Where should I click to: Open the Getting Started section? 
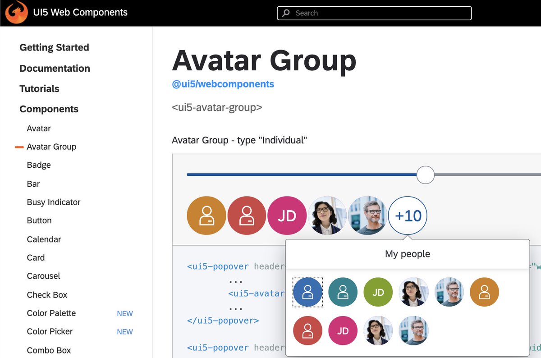click(54, 47)
